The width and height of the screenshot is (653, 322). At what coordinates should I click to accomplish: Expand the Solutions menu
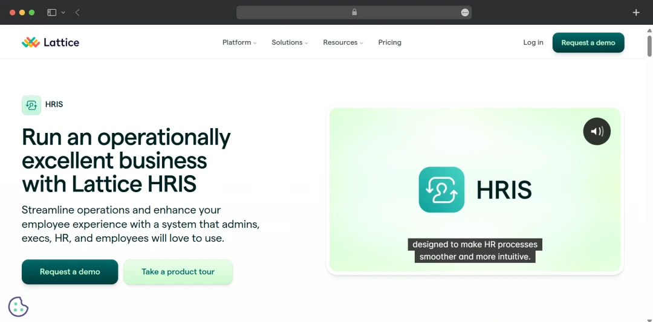290,42
